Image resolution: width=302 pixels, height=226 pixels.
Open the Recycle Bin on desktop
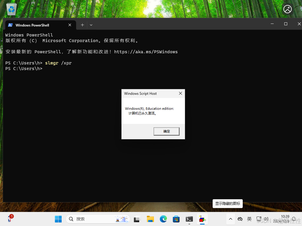pos(12,9)
